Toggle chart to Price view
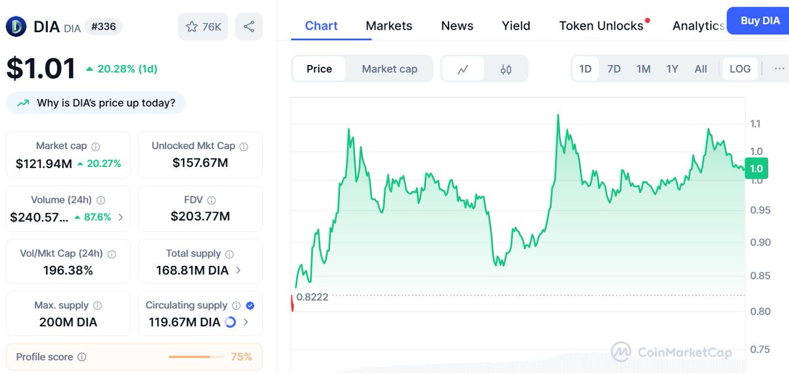The width and height of the screenshot is (789, 373). tap(320, 69)
